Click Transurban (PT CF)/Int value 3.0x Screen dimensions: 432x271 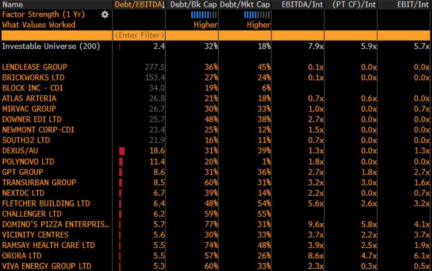pyautogui.click(x=368, y=182)
